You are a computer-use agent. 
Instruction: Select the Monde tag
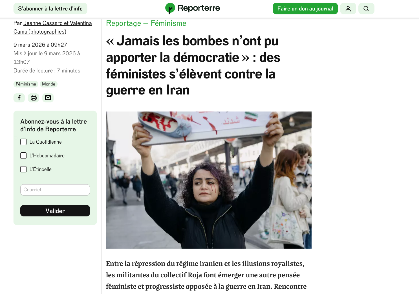tap(48, 84)
